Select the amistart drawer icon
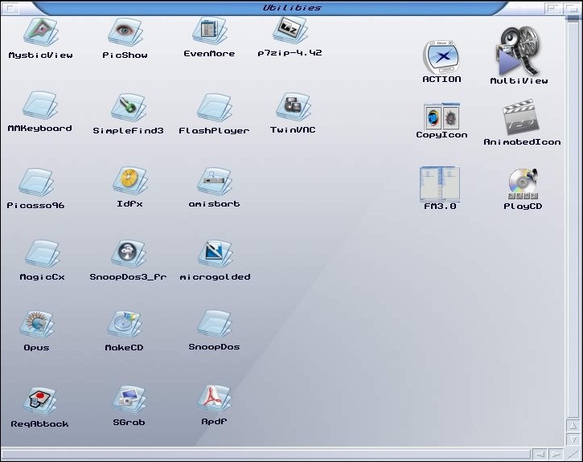The width and height of the screenshot is (583, 462). pyautogui.click(x=215, y=182)
